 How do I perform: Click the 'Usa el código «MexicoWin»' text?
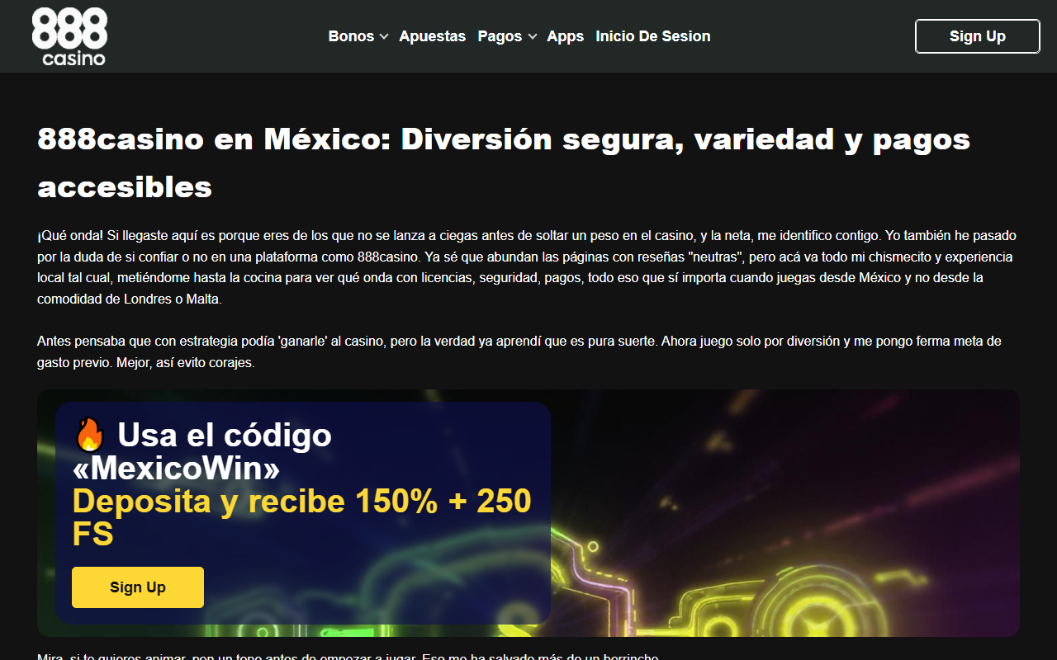(202, 451)
